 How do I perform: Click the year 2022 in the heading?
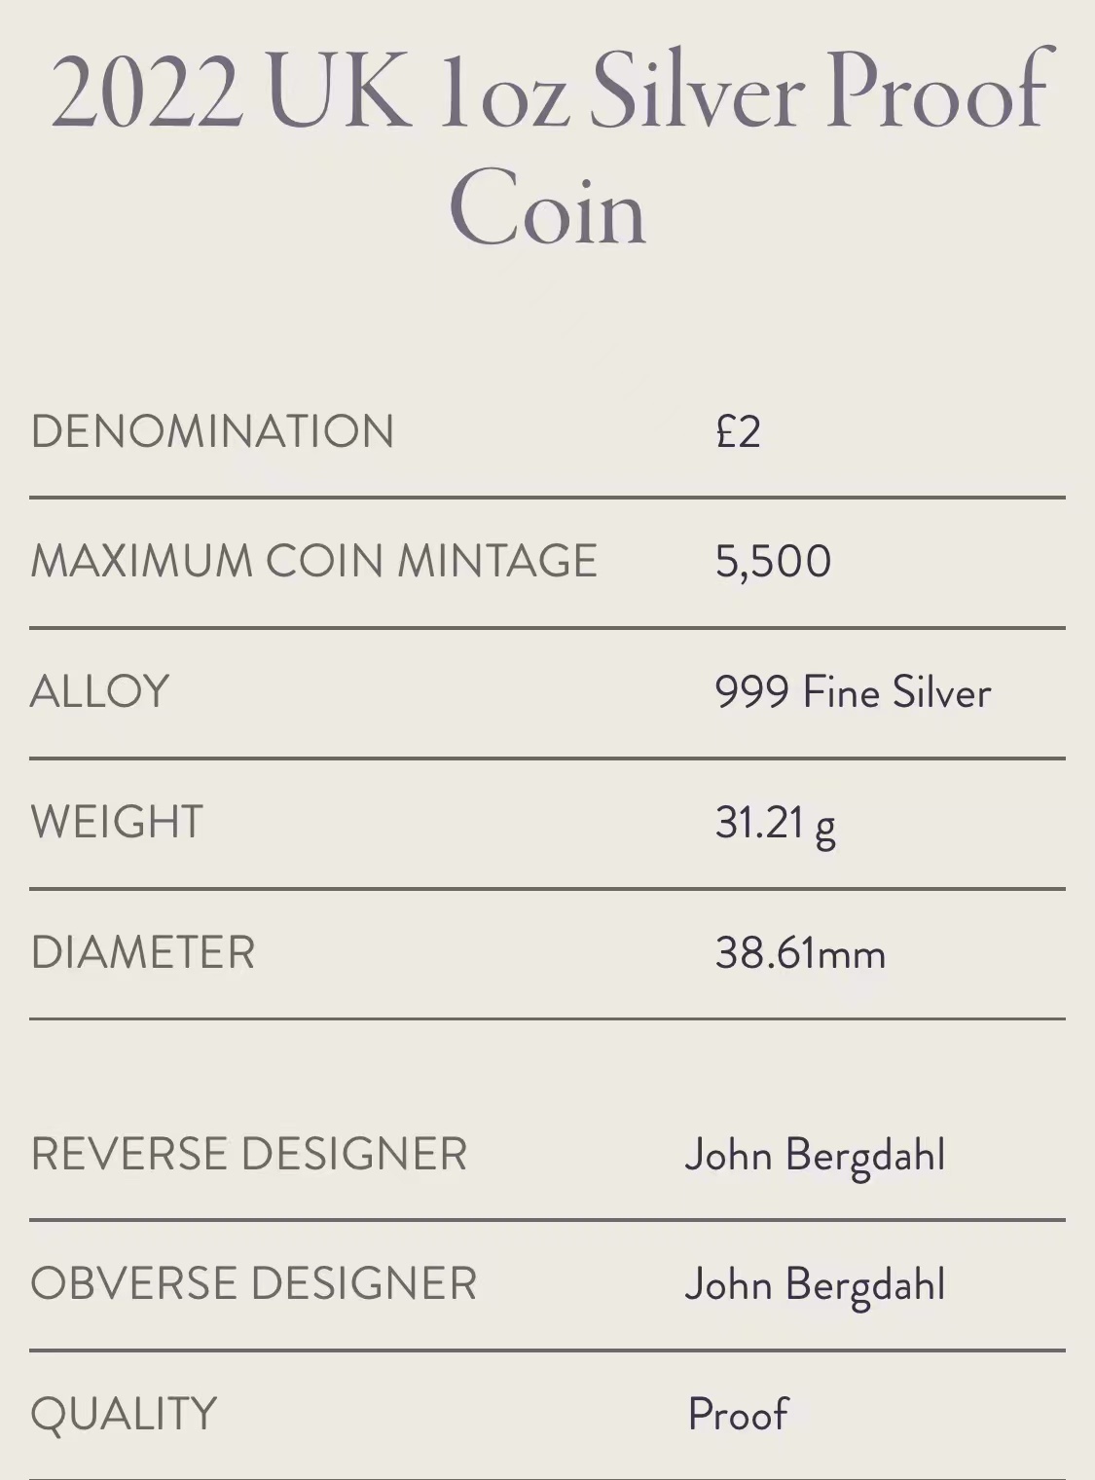[146, 92]
